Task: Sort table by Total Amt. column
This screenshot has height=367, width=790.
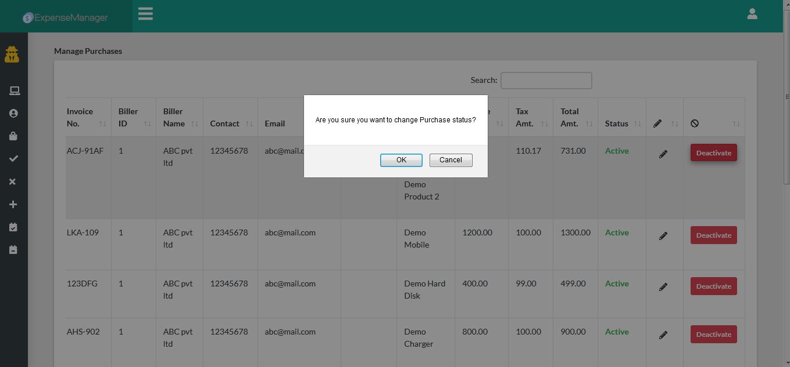Action: pyautogui.click(x=575, y=117)
